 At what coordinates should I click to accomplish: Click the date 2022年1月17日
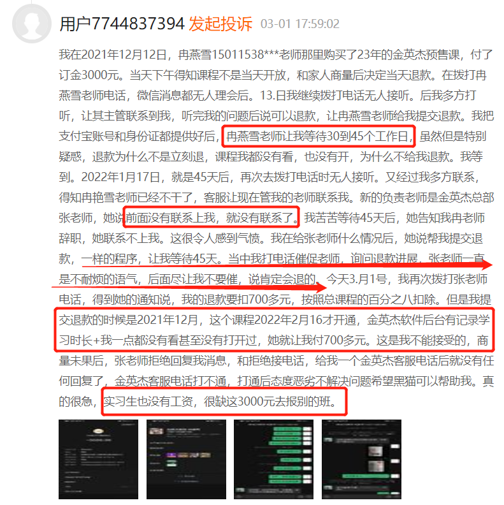[x=120, y=177]
